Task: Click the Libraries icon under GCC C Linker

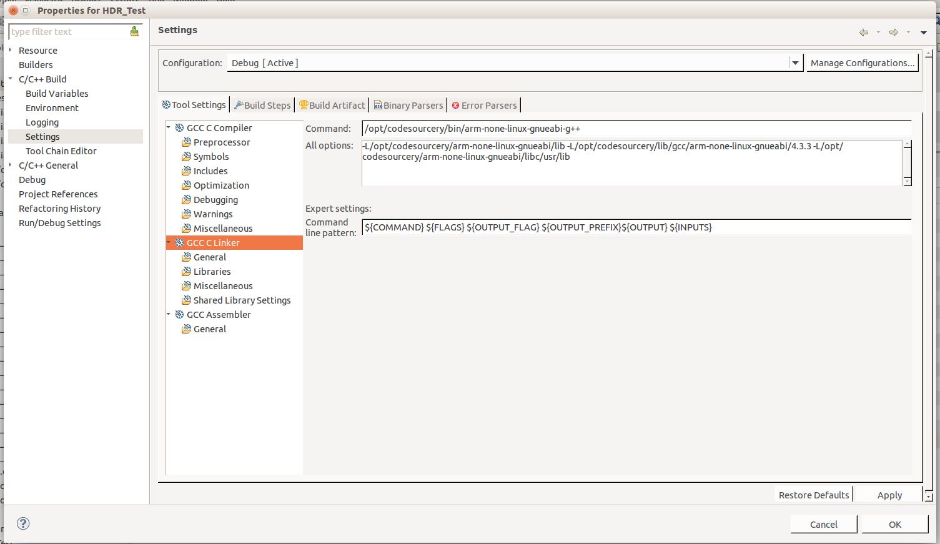Action: (186, 271)
